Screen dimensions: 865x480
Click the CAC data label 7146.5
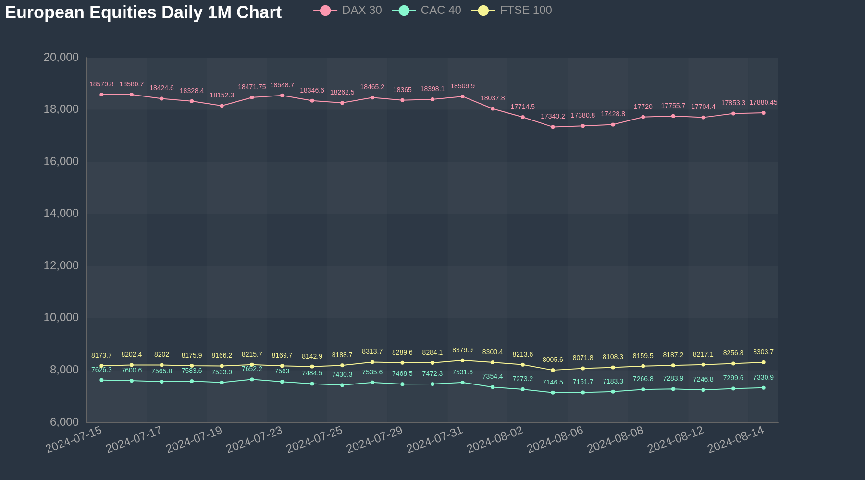click(553, 383)
